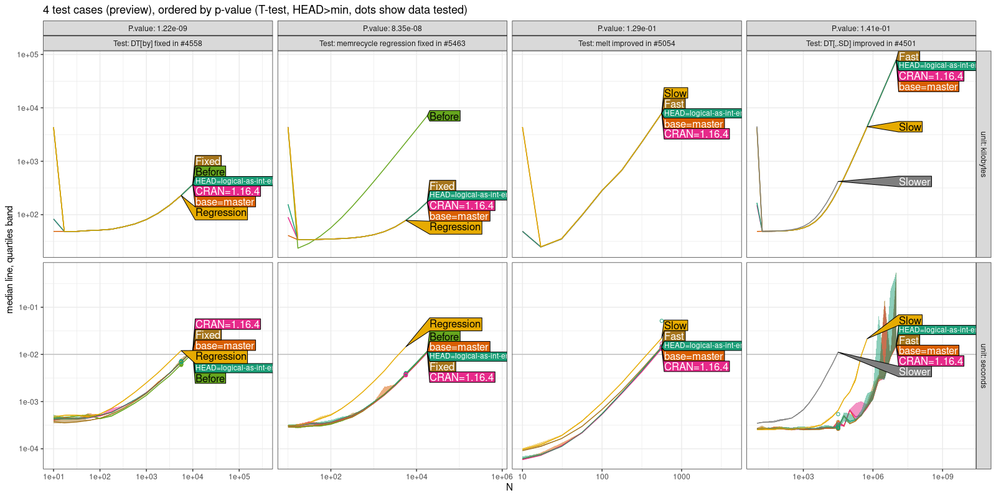
Task: Click y-axis tick '1e-04'
Action: 29,449
